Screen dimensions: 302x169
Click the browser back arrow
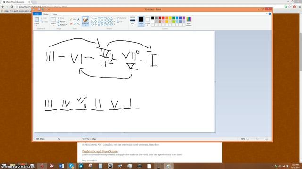point(3,7)
